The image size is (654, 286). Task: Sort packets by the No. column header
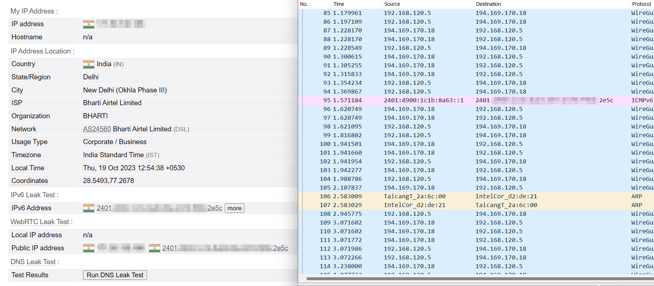click(315, 4)
